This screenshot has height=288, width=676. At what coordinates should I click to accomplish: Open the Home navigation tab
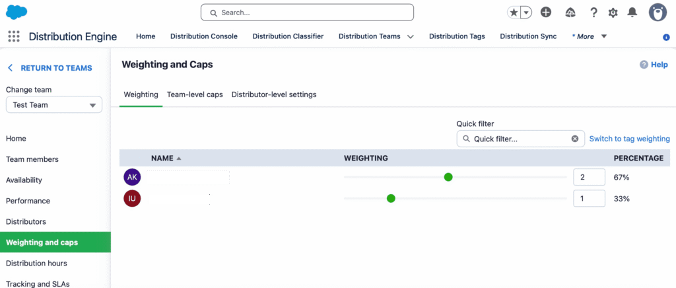pyautogui.click(x=146, y=36)
